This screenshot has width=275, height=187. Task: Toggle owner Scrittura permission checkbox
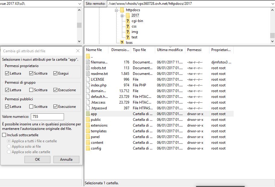[31, 73]
